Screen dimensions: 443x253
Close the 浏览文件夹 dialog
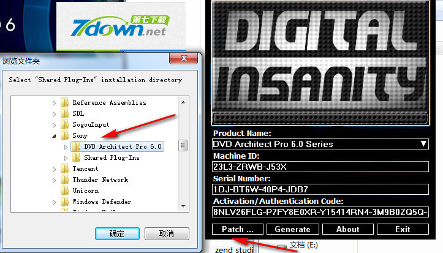click(184, 58)
